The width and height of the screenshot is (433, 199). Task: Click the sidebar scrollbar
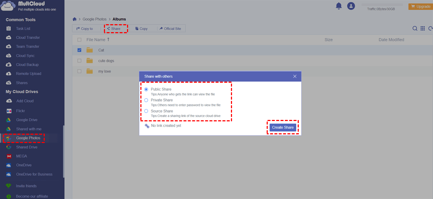click(64, 152)
